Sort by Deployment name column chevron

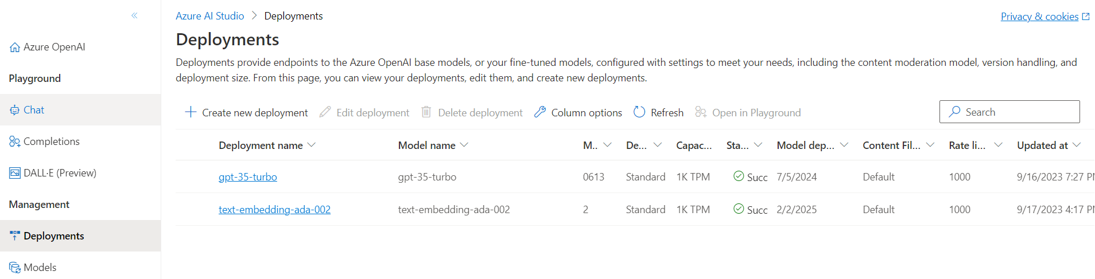click(x=312, y=145)
